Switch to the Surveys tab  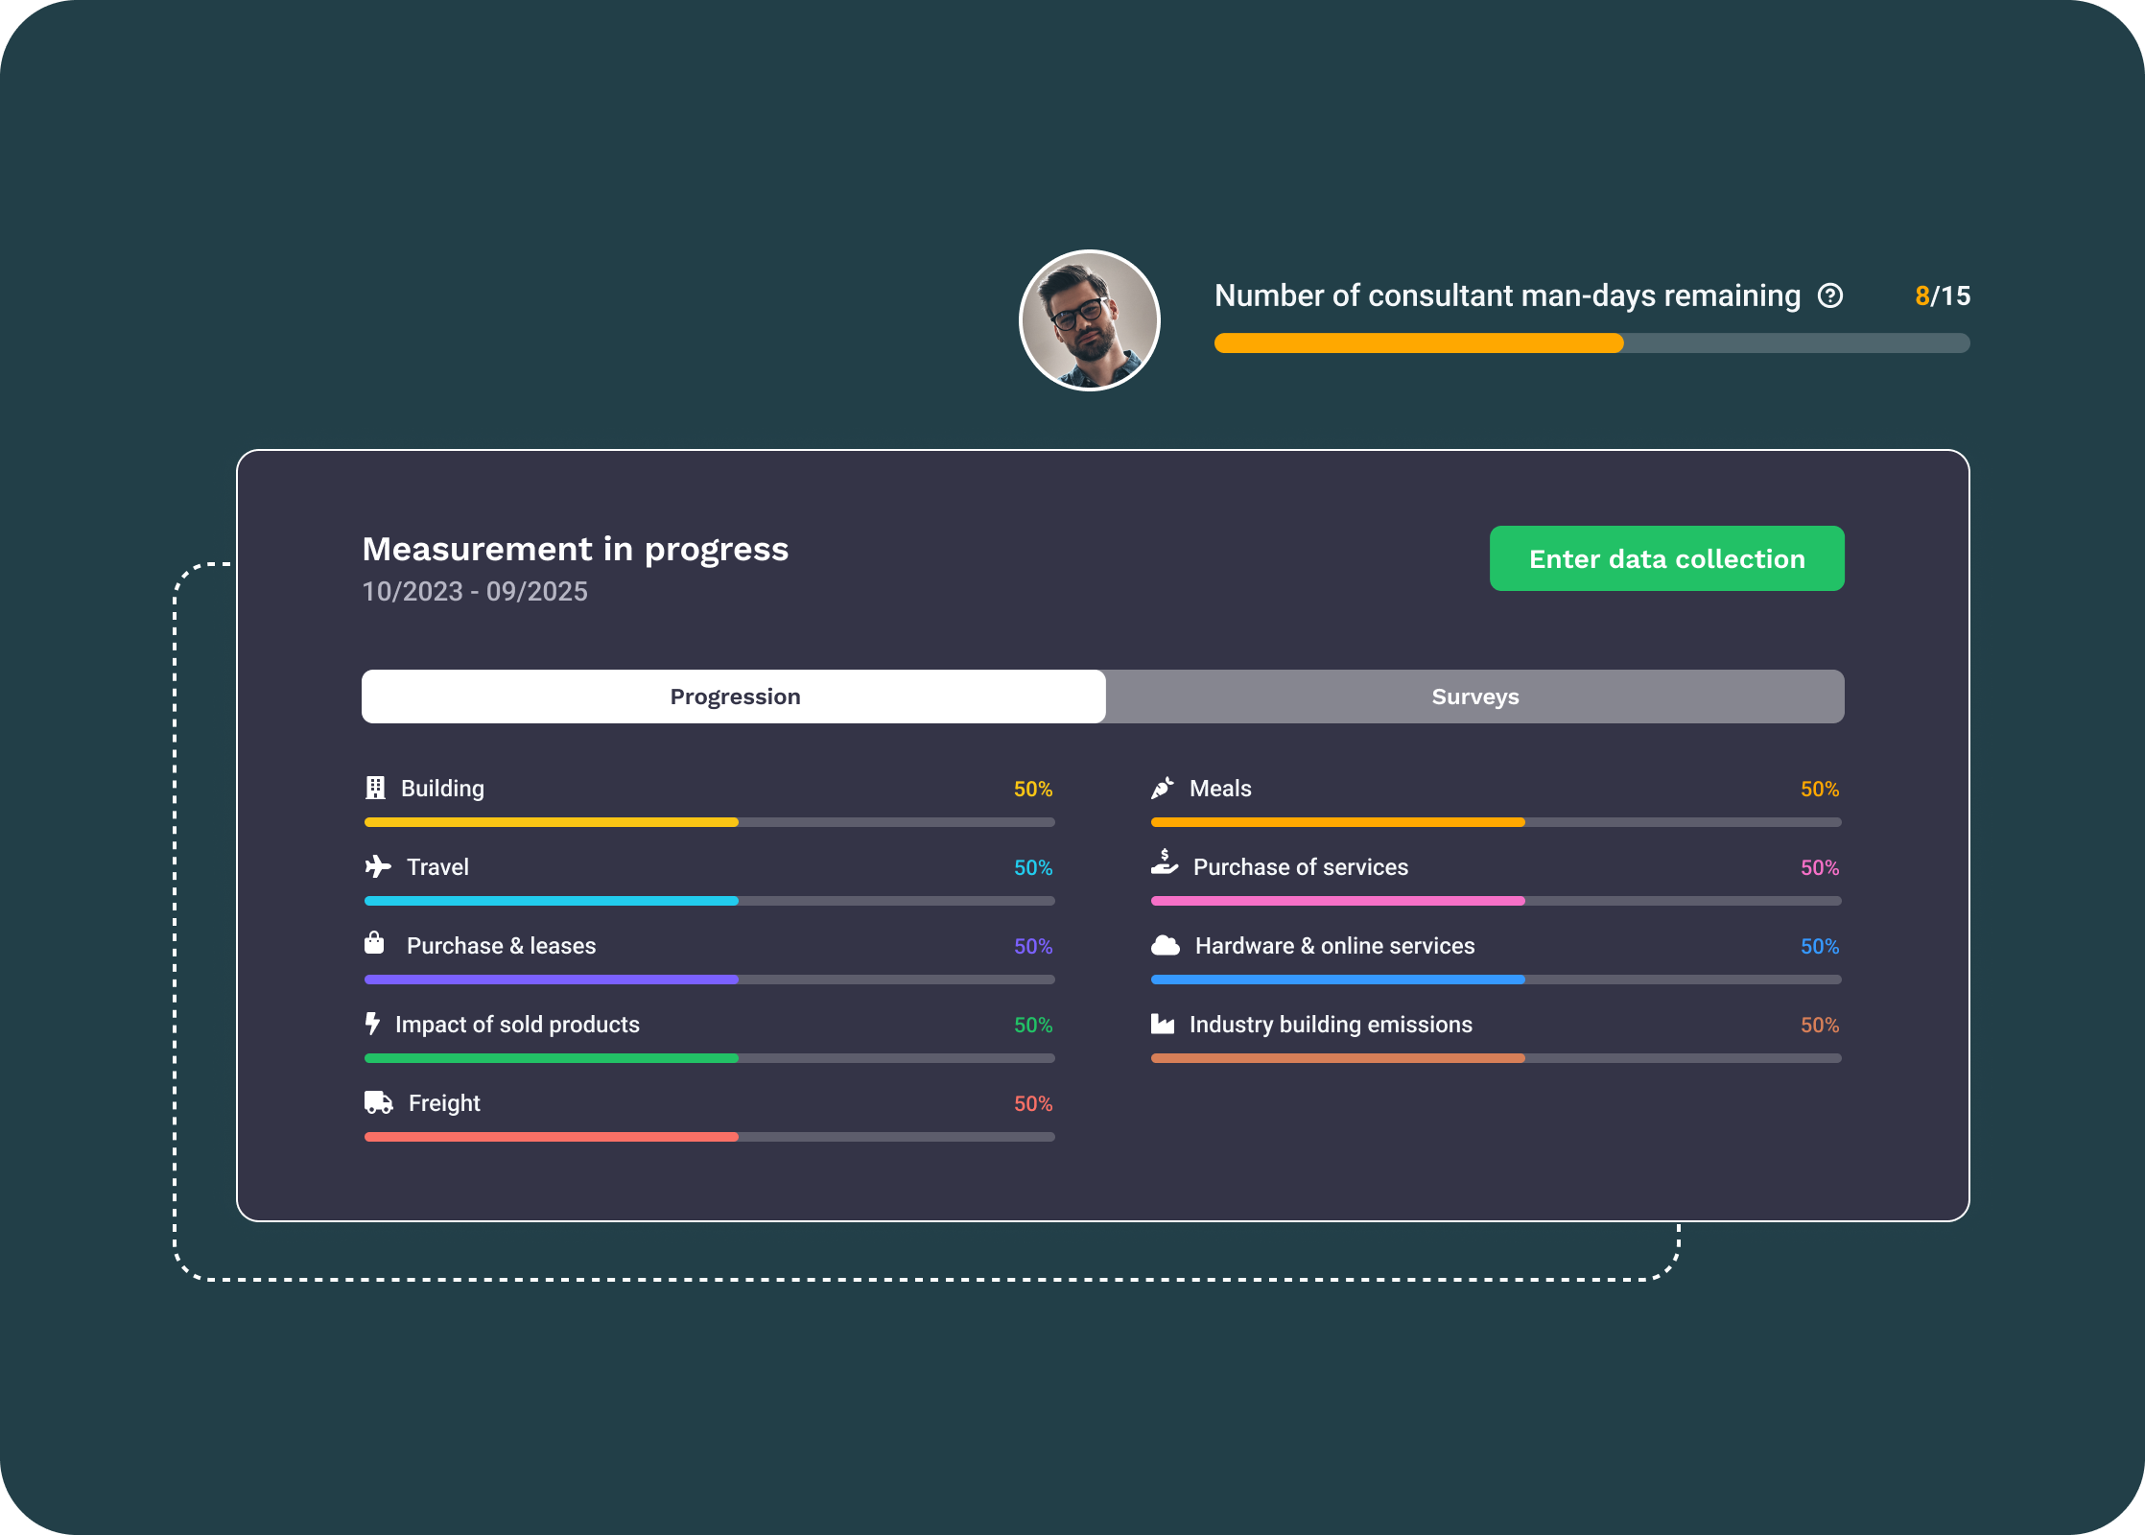1474,697
